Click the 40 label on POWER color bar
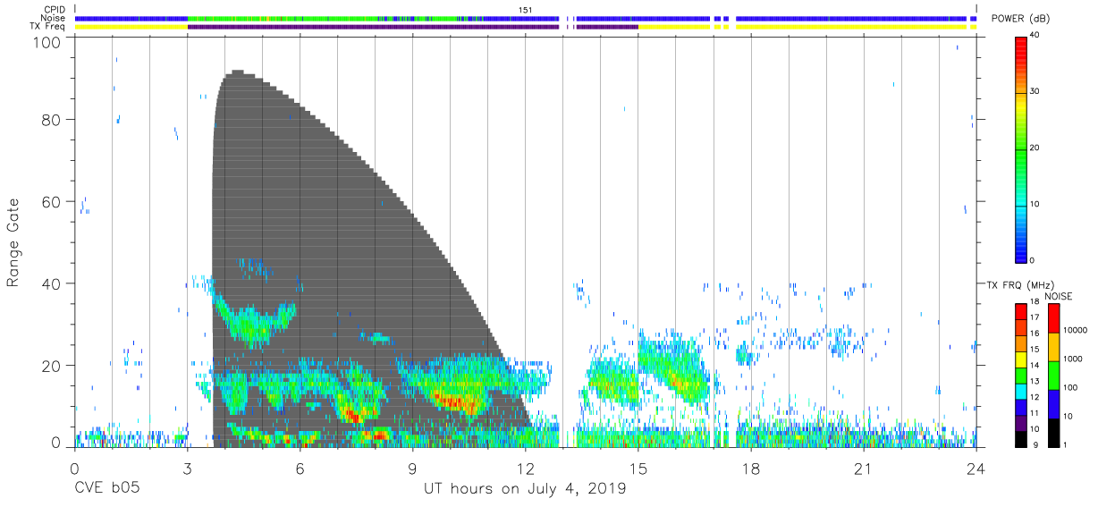The width and height of the screenshot is (1098, 507). tap(1035, 36)
